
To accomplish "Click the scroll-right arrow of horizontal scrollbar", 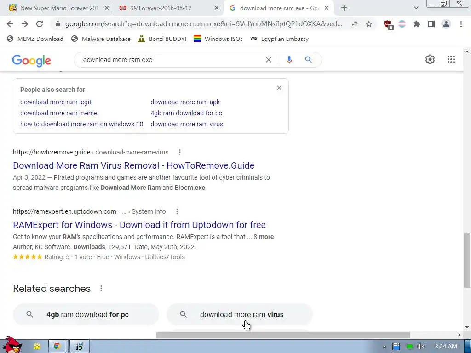I will 460,335.
